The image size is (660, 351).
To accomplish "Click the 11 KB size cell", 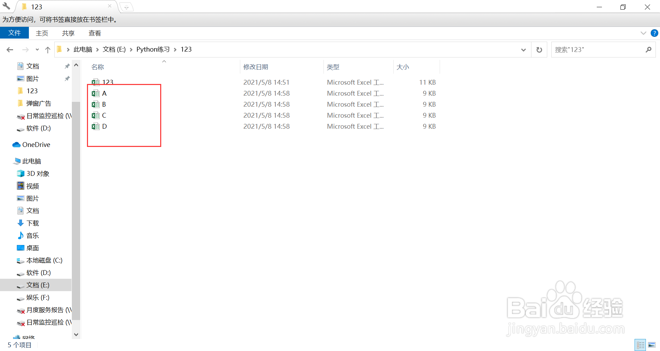I will click(427, 82).
